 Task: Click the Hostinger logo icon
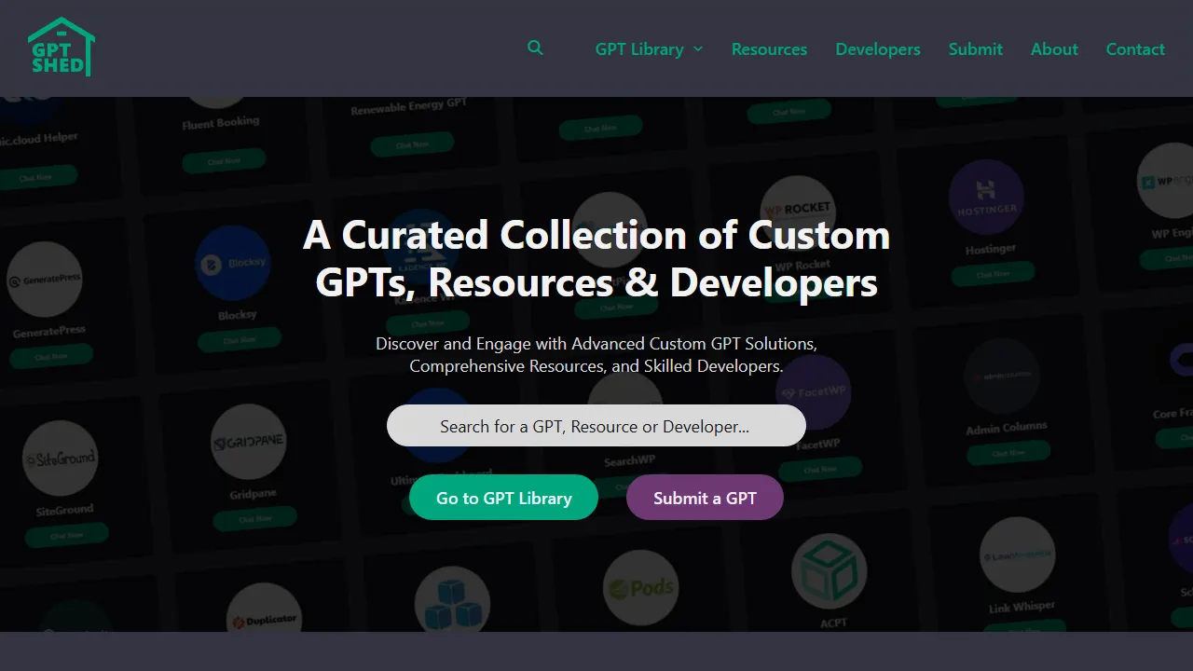(986, 197)
